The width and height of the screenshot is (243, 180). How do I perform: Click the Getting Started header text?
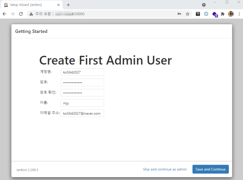point(31,31)
